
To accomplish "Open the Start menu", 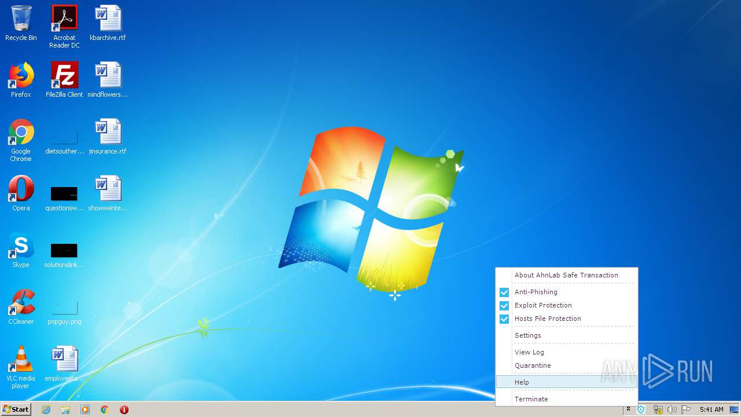I will point(16,409).
